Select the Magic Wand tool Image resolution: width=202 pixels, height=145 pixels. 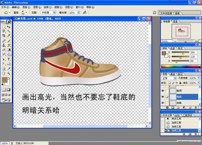(x=9, y=31)
